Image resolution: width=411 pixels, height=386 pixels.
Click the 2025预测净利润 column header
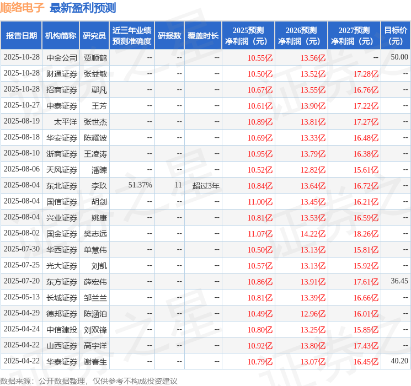248,36
